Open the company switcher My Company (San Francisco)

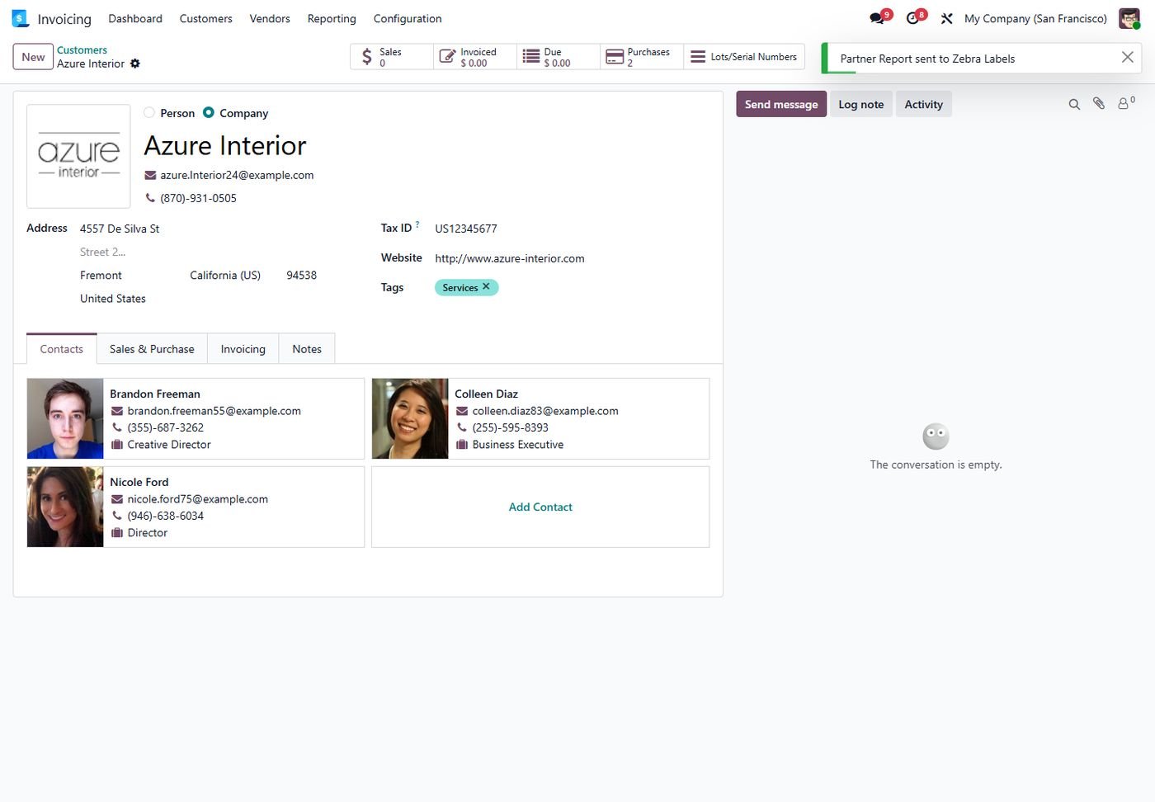[x=1035, y=18]
